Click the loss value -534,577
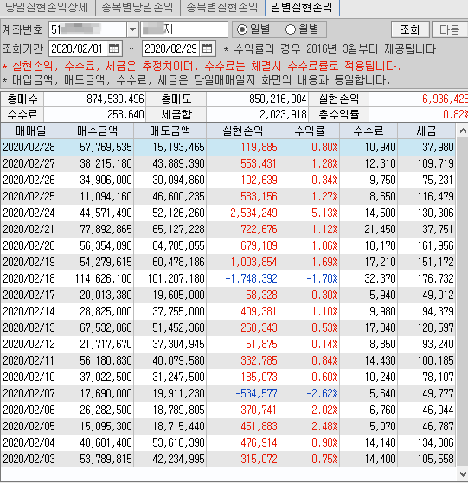The width and height of the screenshot is (468, 483). click(x=256, y=393)
